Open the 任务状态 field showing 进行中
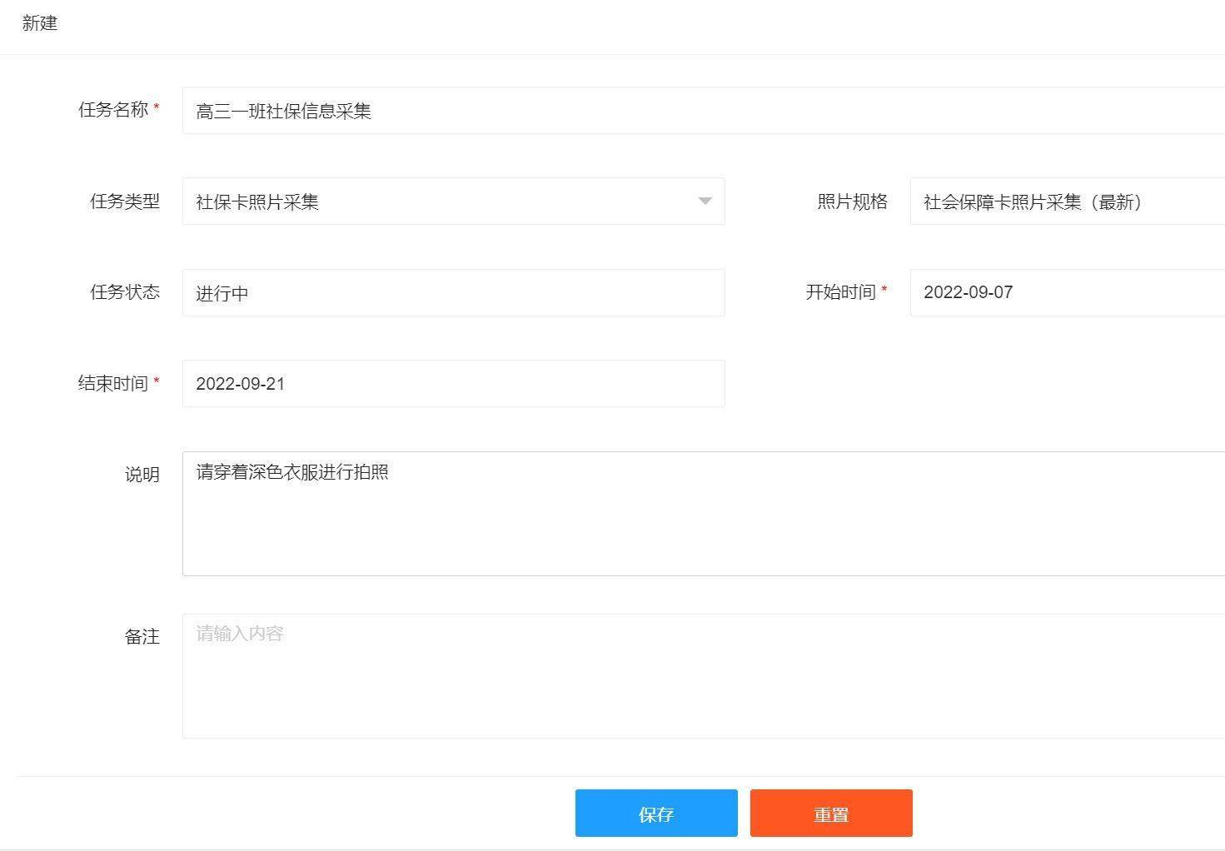 [x=453, y=293]
